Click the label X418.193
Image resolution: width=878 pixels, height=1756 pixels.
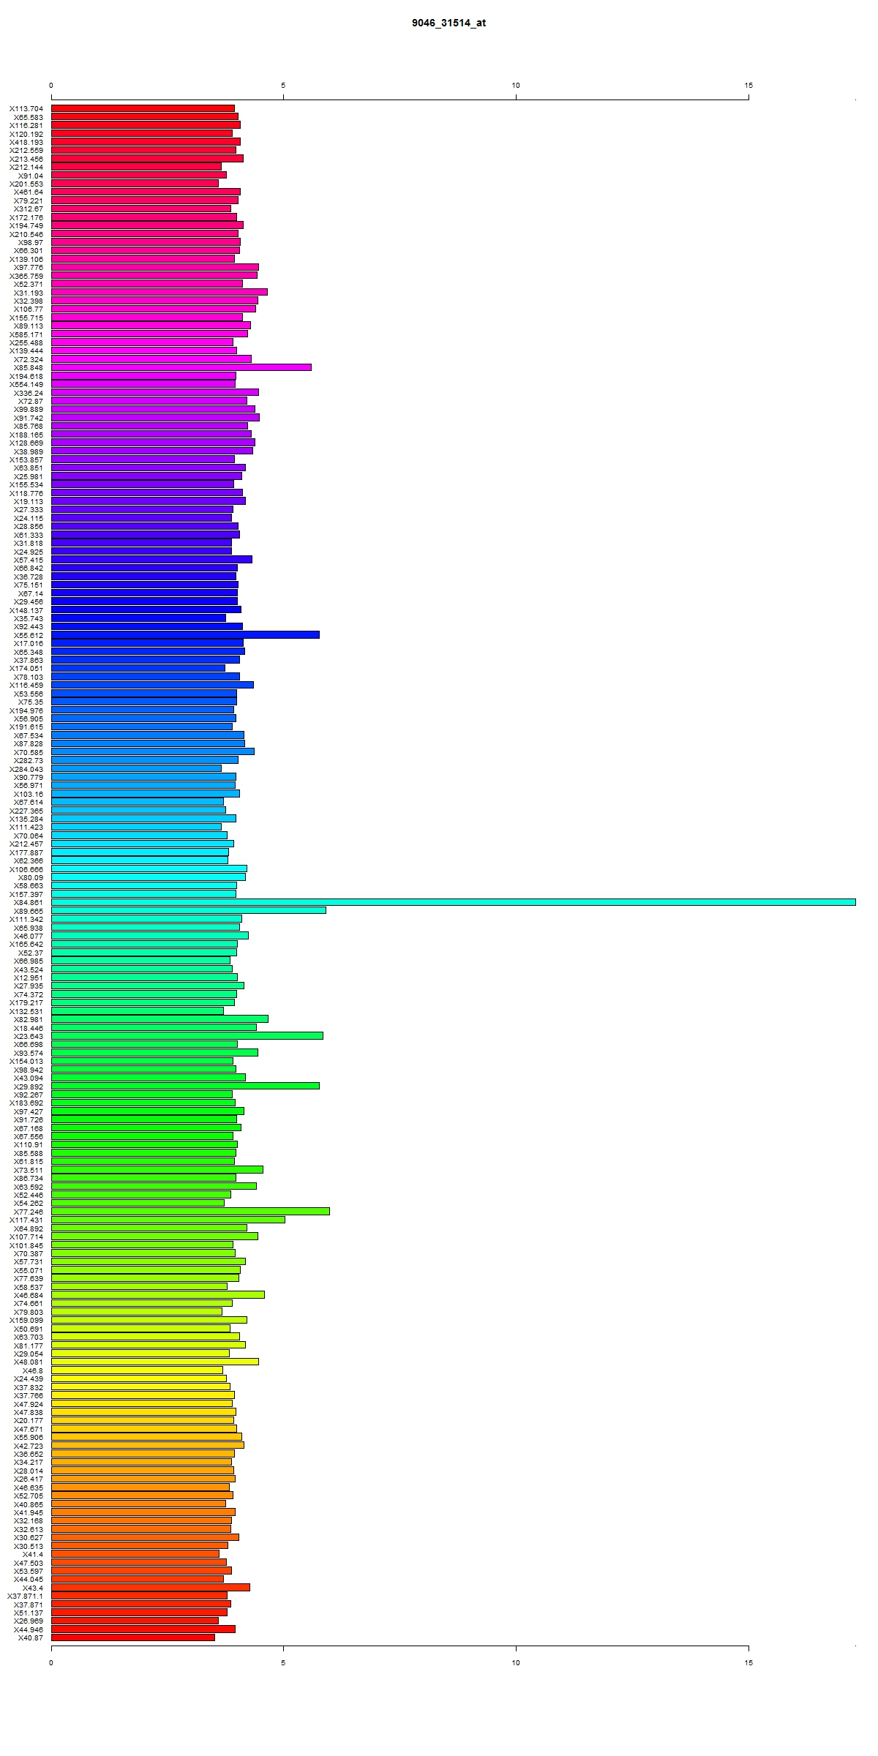pos(26,142)
